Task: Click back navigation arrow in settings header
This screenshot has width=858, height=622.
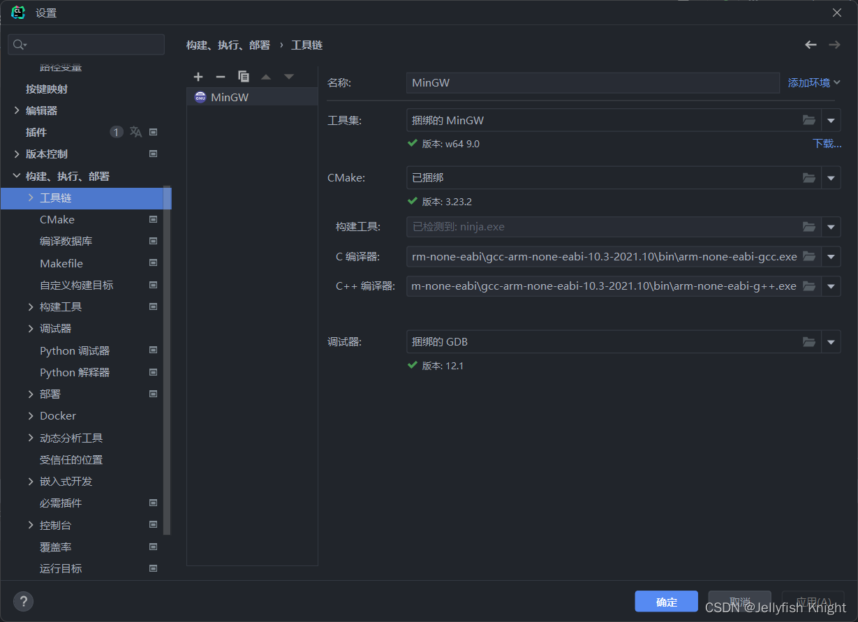Action: (x=810, y=44)
